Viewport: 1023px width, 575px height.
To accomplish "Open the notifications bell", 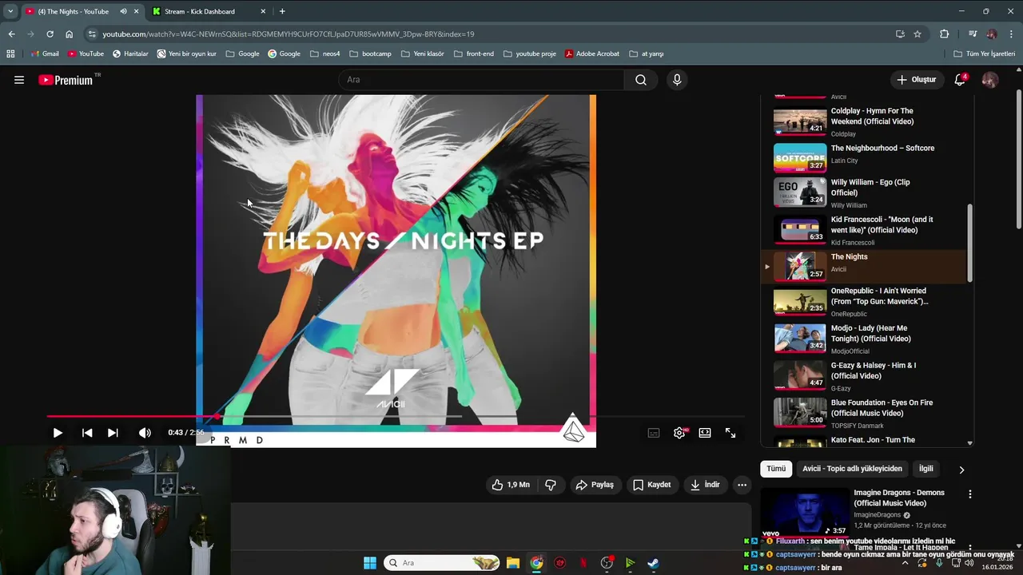I will [x=960, y=80].
